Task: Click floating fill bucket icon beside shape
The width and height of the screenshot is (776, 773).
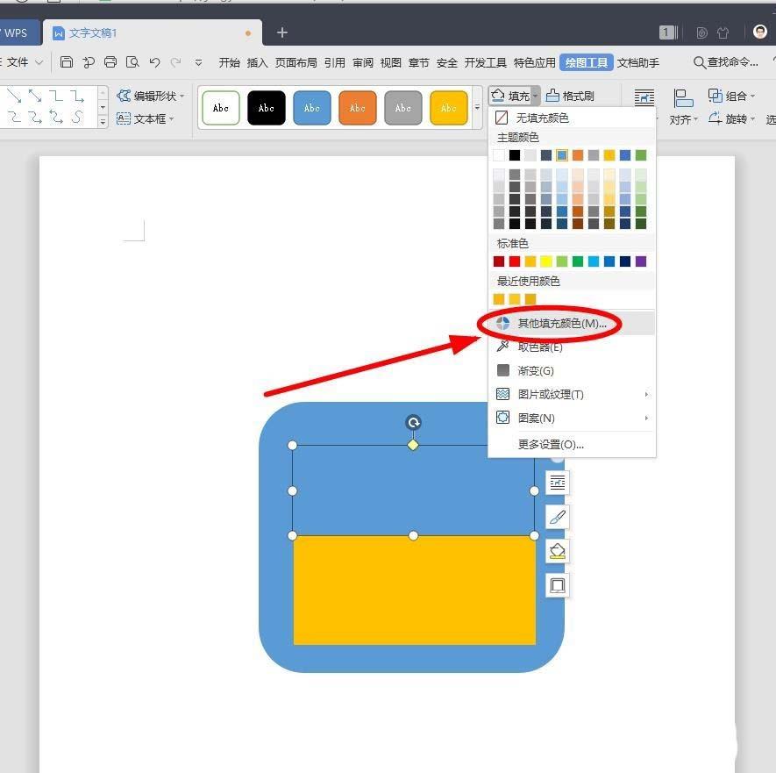Action: (558, 551)
